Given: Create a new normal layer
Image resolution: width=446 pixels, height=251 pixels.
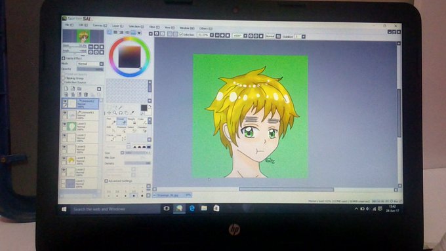Looking at the screenshot, I should 66,88.
